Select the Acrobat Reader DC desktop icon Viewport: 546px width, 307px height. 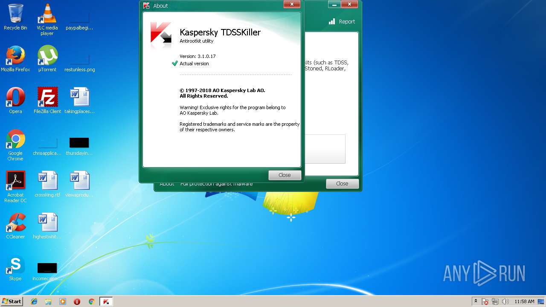[x=15, y=187]
